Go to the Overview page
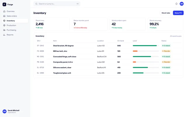Viewport: 187px width, 117px height. [15, 11]
